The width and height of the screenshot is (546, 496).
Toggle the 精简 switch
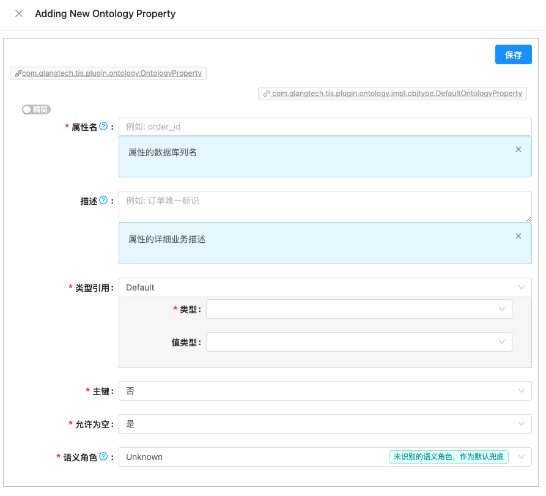36,109
